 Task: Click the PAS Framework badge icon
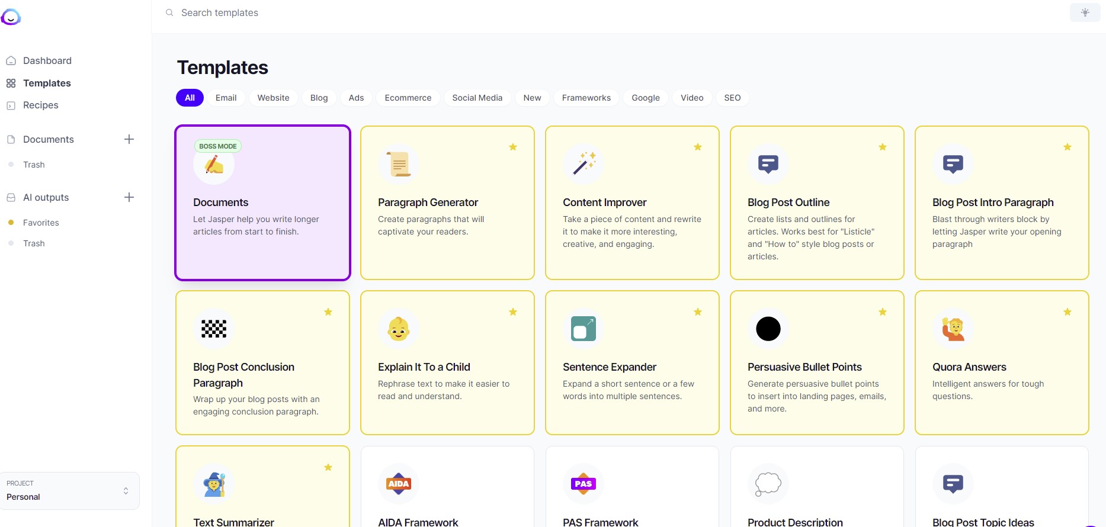(x=584, y=484)
